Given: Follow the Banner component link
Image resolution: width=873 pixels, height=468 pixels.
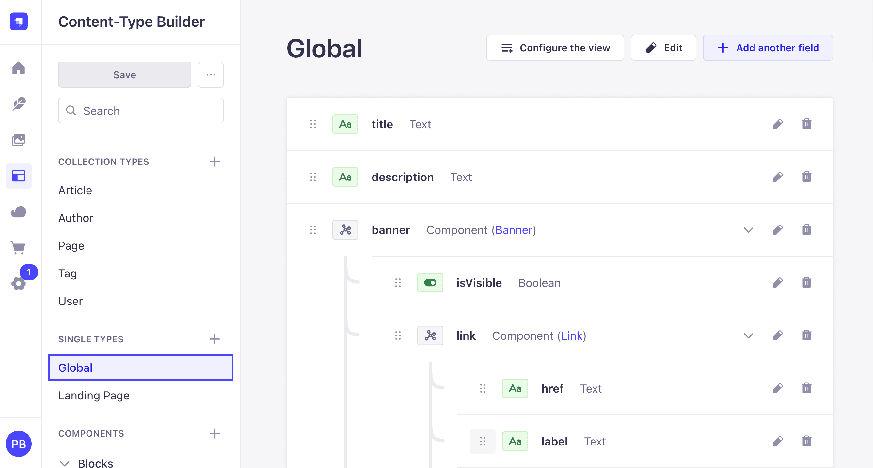Looking at the screenshot, I should point(514,230).
